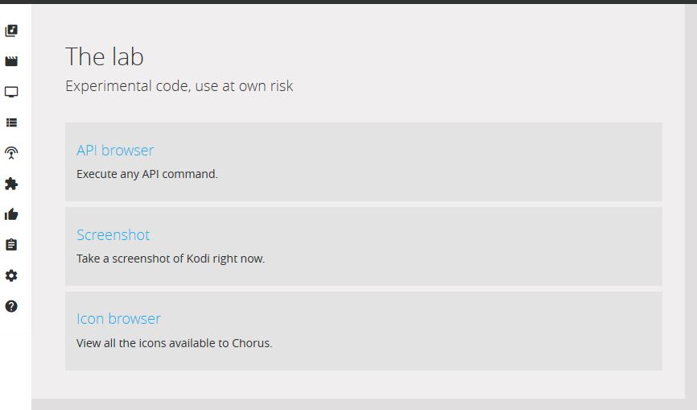This screenshot has height=410, width=697.
Task: Open the Icon browser link
Action: pos(118,319)
